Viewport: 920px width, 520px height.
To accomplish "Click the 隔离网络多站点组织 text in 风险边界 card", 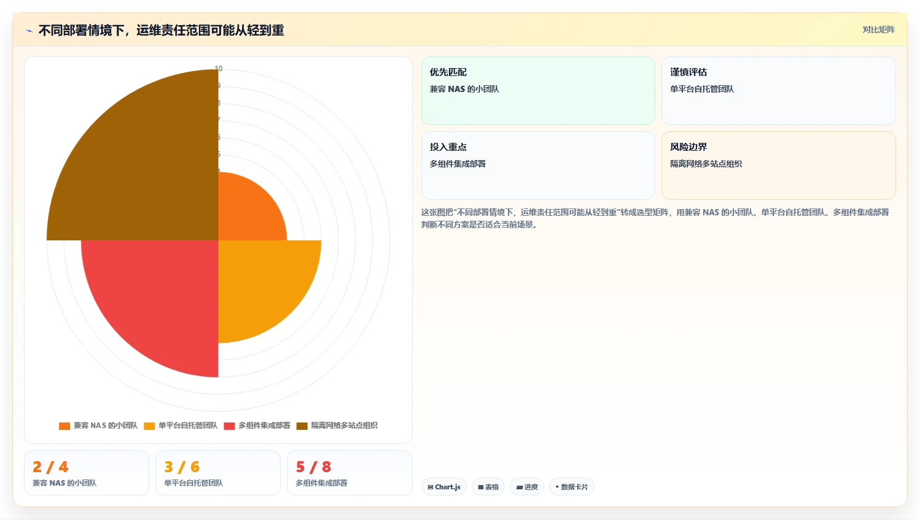I will pyautogui.click(x=706, y=164).
